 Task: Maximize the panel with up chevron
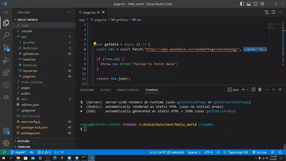(x=273, y=89)
